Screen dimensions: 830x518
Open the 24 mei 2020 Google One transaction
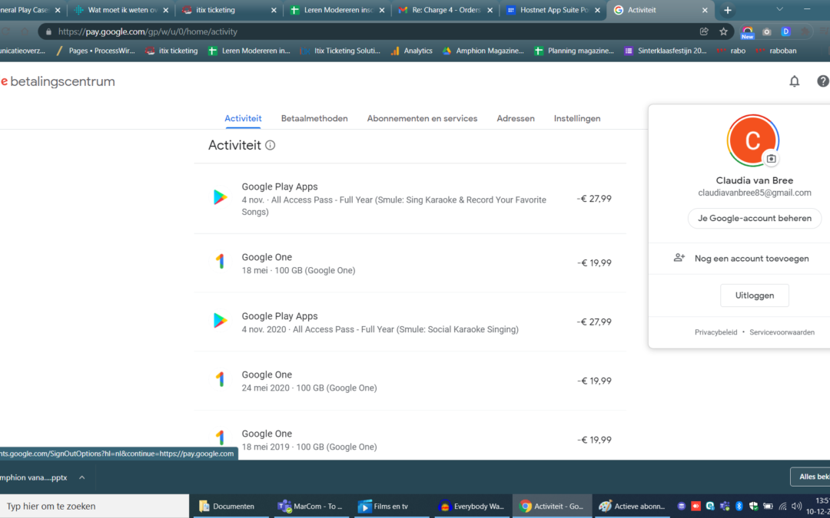pos(410,381)
